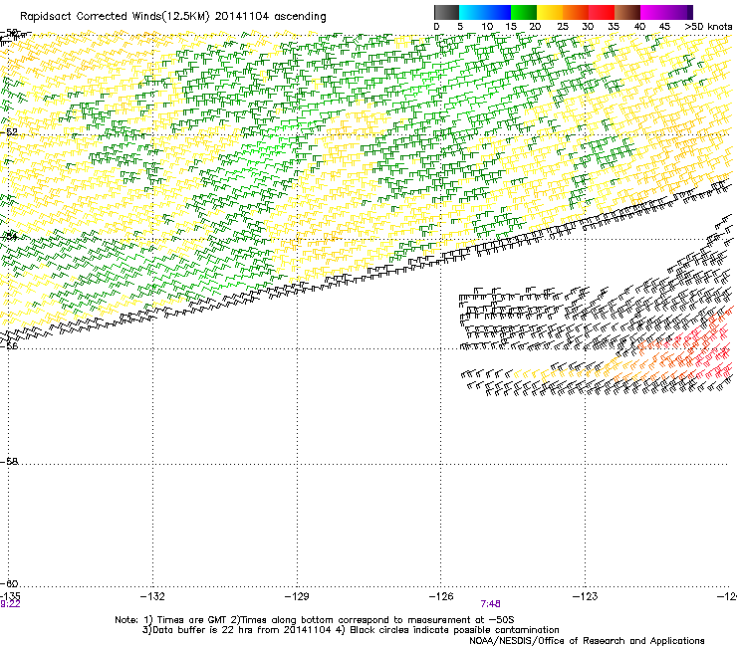
Task: Click the latitude label '-52'
Action: tap(9, 132)
